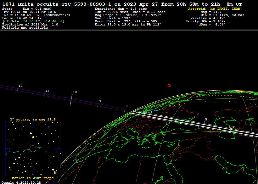This screenshot has width=258, height=184.
Task: Click the 'Sun : Dist = 173°' line
Action: [112, 18]
